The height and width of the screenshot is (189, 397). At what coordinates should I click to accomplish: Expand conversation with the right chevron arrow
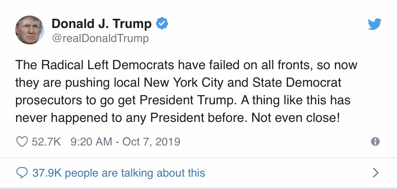(376, 173)
